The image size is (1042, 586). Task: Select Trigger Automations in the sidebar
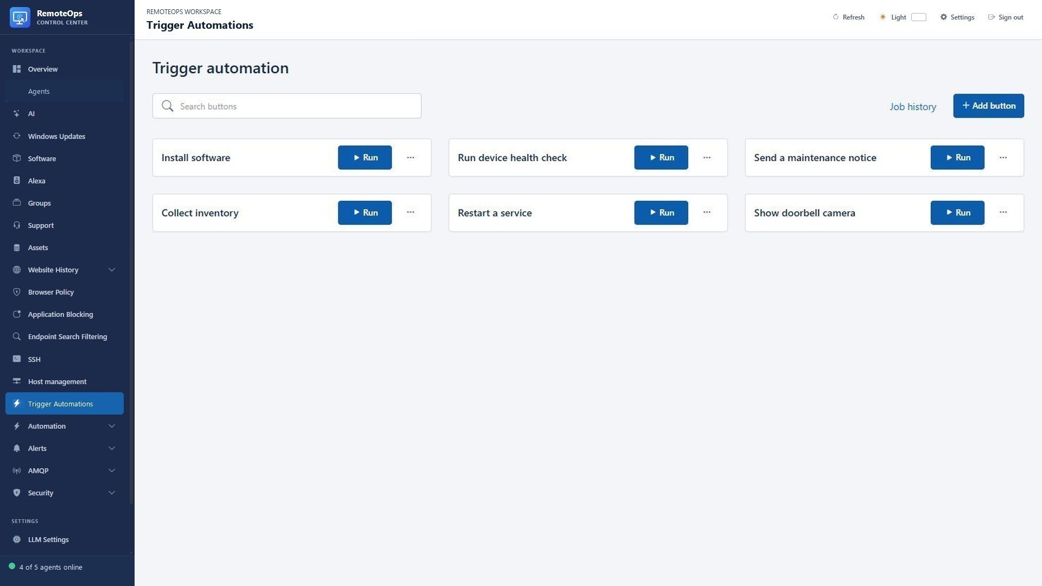pyautogui.click(x=65, y=404)
